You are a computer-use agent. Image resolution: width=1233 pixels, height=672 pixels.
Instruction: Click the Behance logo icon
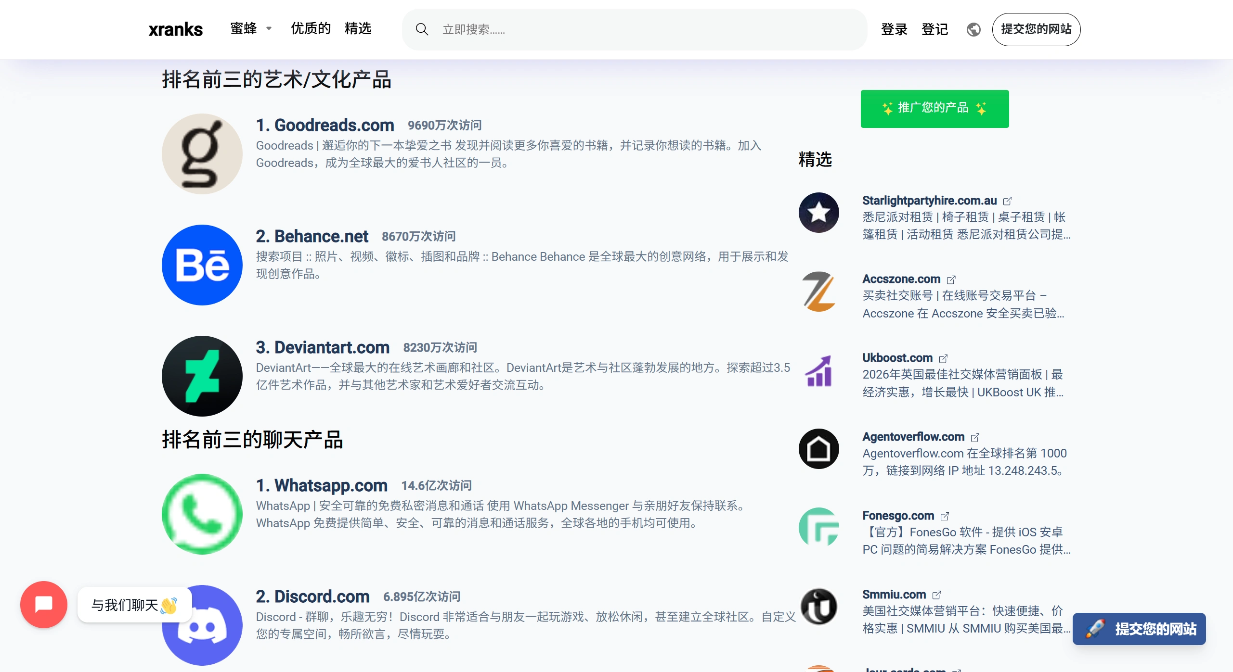tap(202, 265)
